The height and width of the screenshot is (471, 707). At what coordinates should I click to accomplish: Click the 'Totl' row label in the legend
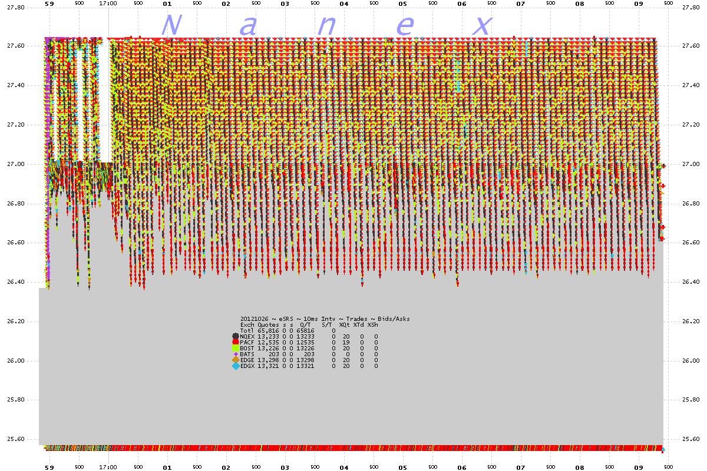click(247, 330)
